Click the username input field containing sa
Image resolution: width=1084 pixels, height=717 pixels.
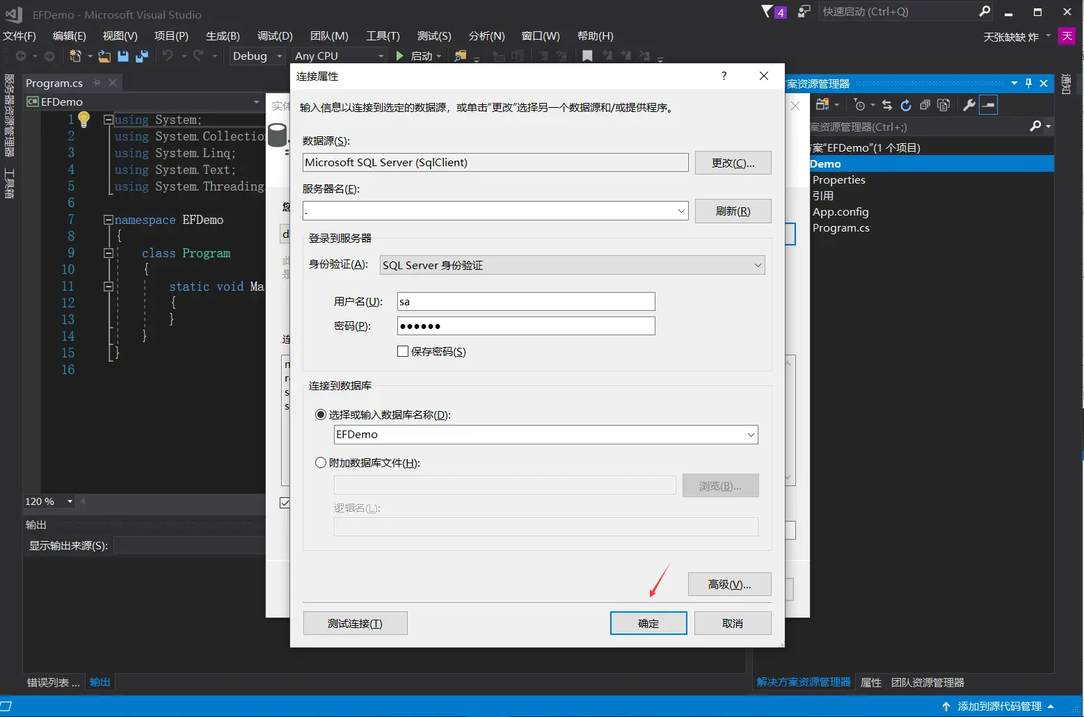[x=526, y=301]
